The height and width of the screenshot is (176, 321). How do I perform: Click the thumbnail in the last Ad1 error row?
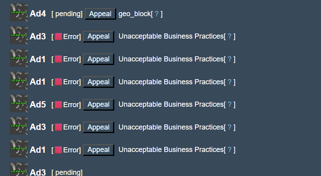pyautogui.click(x=19, y=148)
